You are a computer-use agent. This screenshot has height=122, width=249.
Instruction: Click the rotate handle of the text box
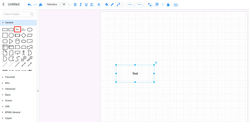156,63
